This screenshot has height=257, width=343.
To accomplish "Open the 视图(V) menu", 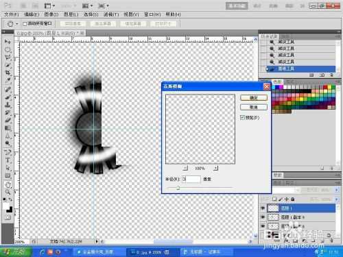I will point(131,14).
